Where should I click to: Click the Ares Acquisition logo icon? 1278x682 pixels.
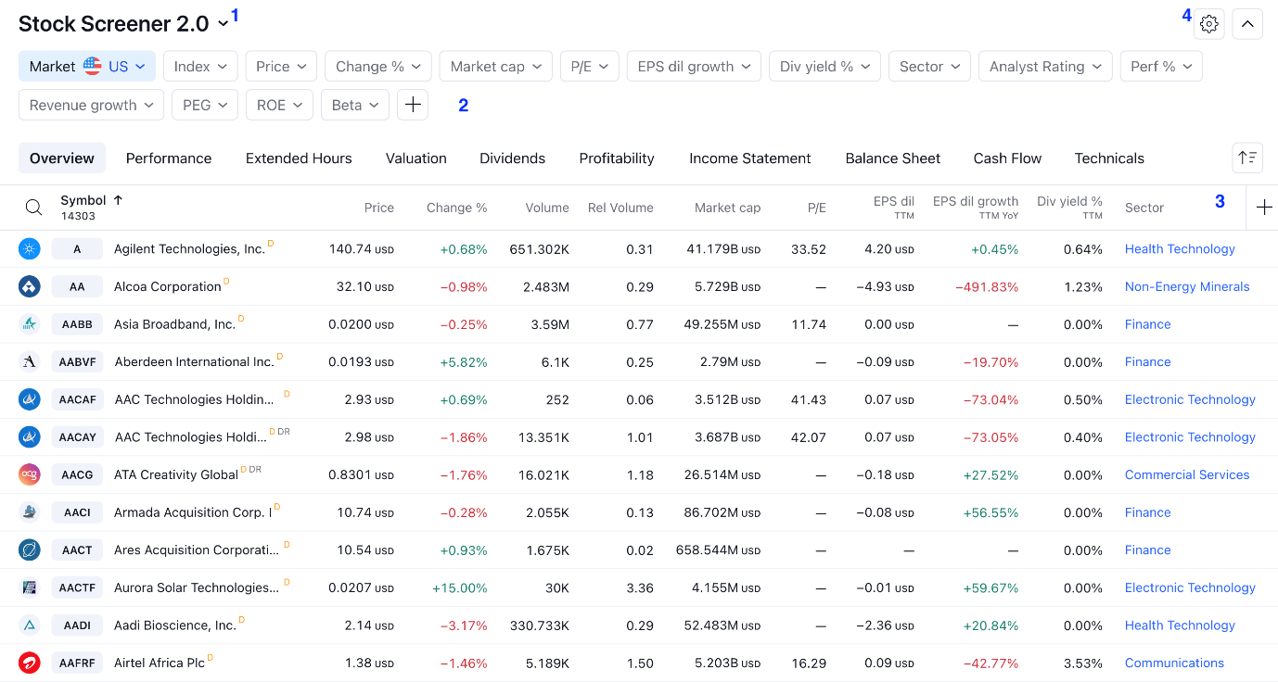pyautogui.click(x=30, y=549)
